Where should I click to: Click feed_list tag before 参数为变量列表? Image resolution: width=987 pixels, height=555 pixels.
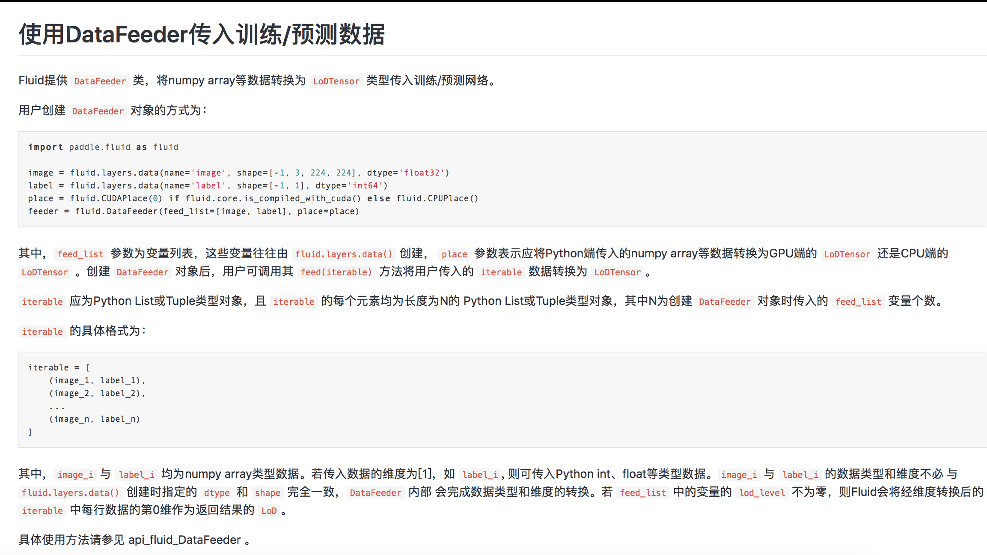80,254
